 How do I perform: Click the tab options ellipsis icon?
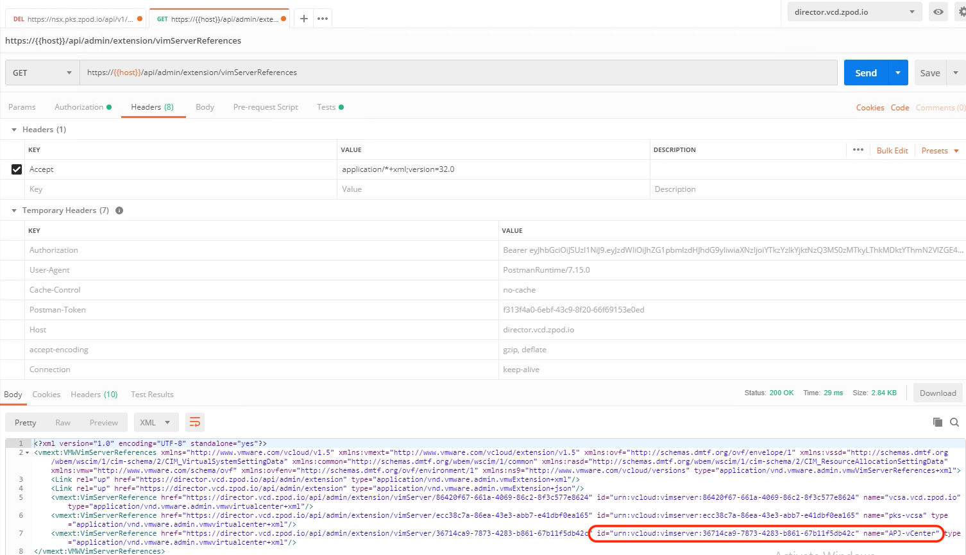pyautogui.click(x=323, y=19)
